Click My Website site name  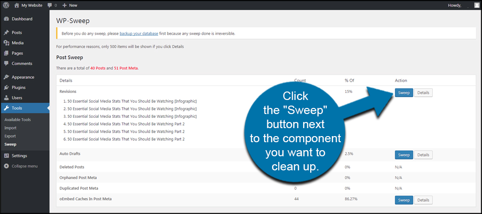[32, 5]
